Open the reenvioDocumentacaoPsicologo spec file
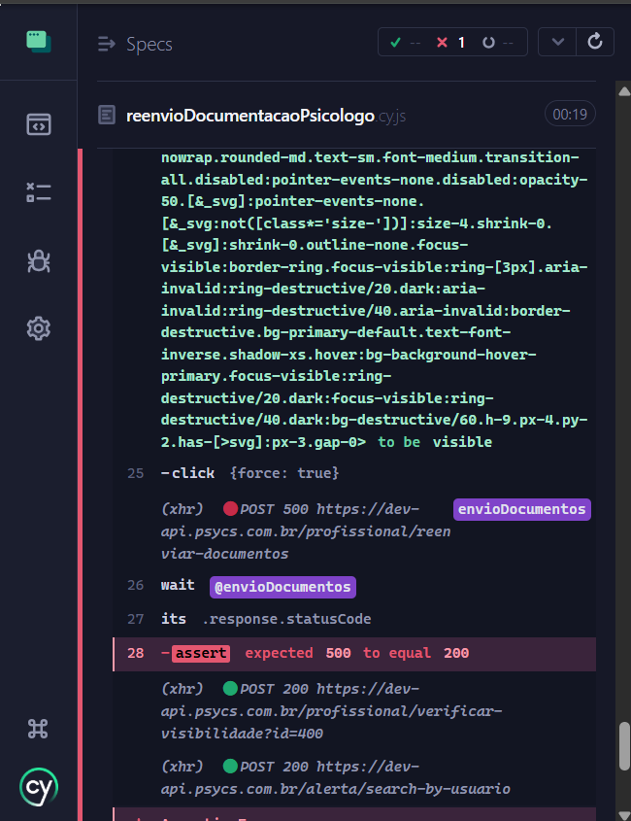631x821 pixels. tap(250, 116)
